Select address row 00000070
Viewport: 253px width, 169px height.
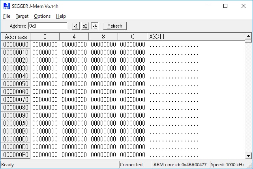pos(16,100)
